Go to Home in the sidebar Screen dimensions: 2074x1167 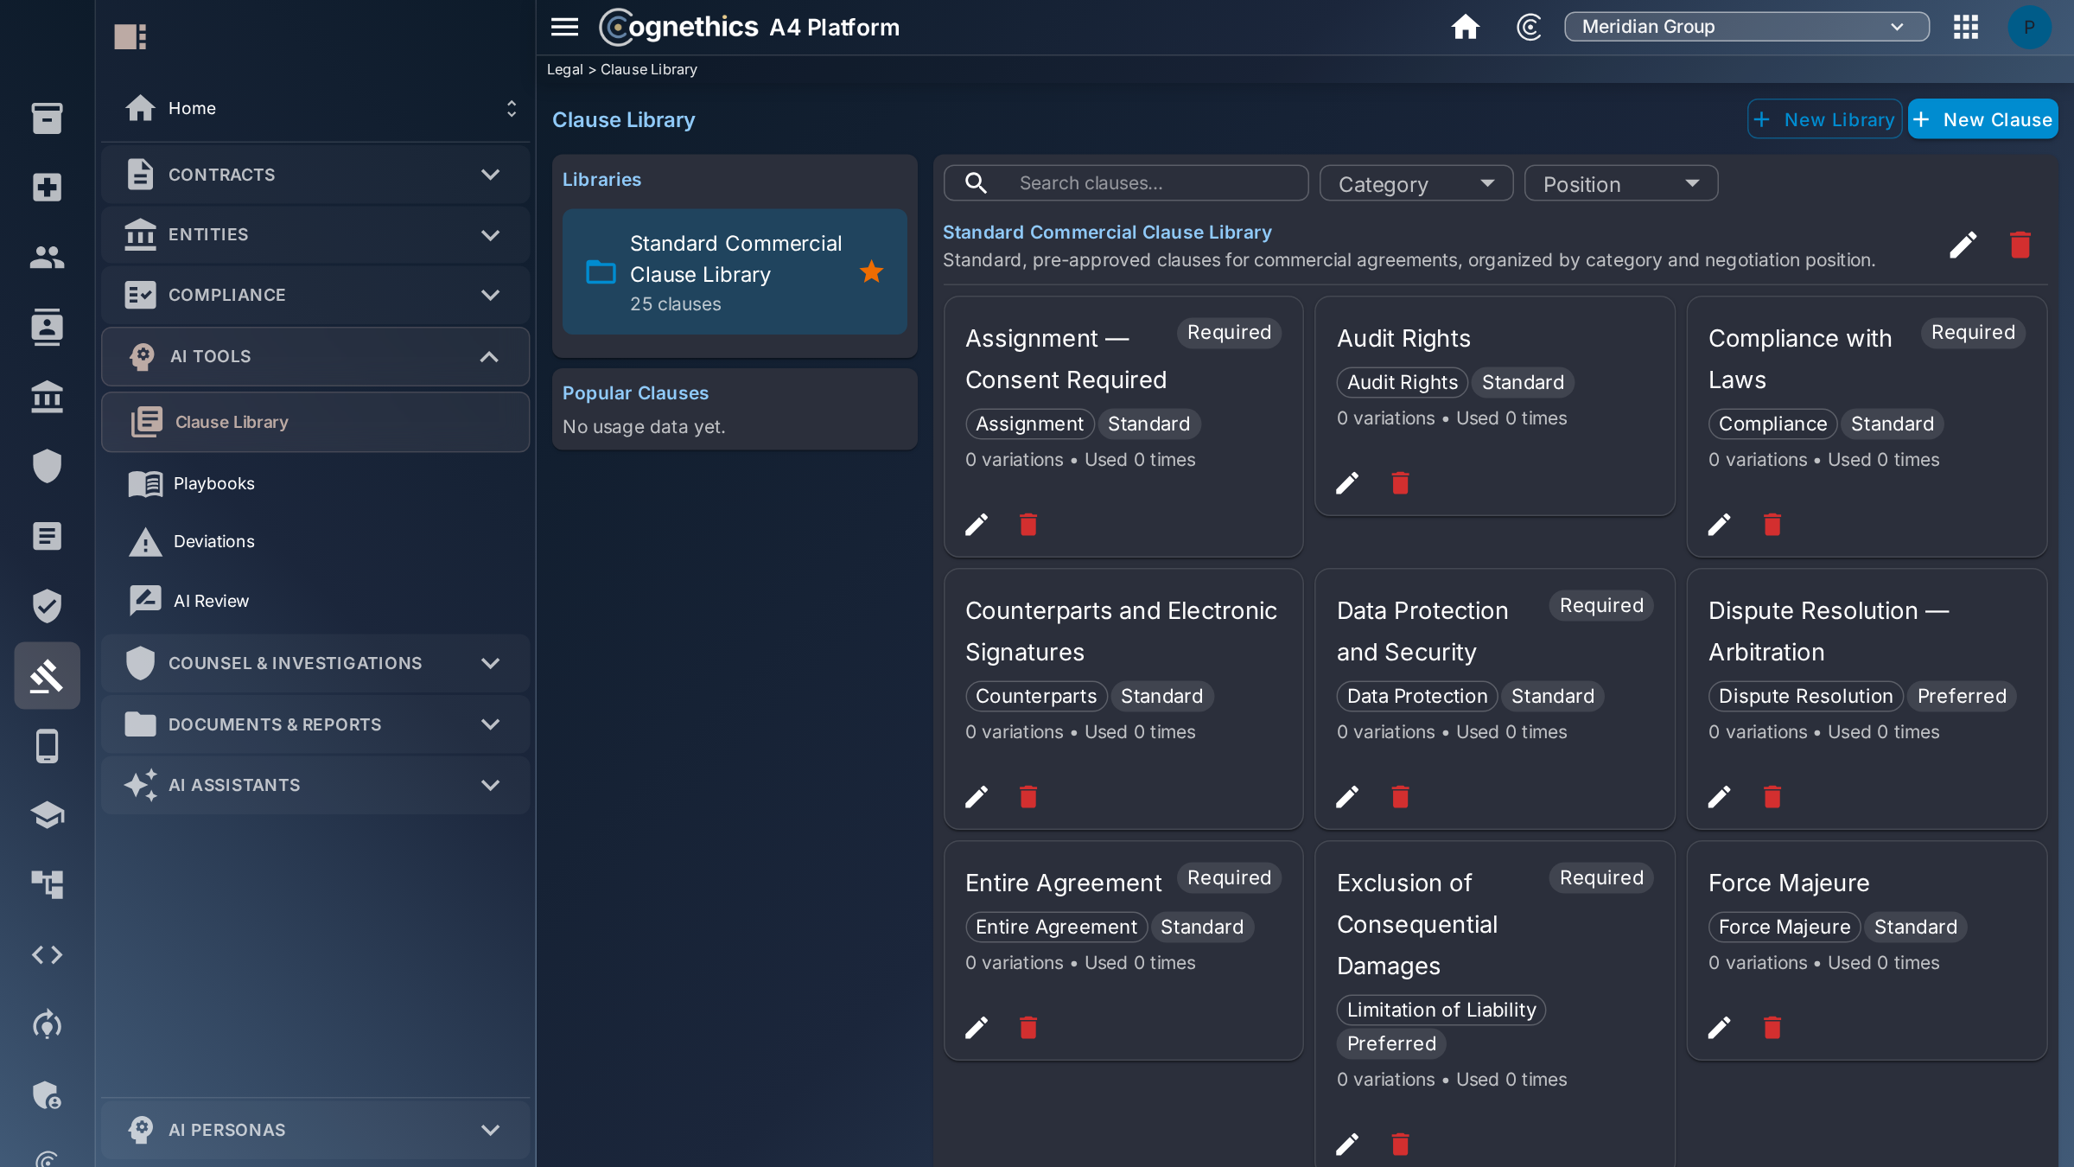[x=192, y=108]
